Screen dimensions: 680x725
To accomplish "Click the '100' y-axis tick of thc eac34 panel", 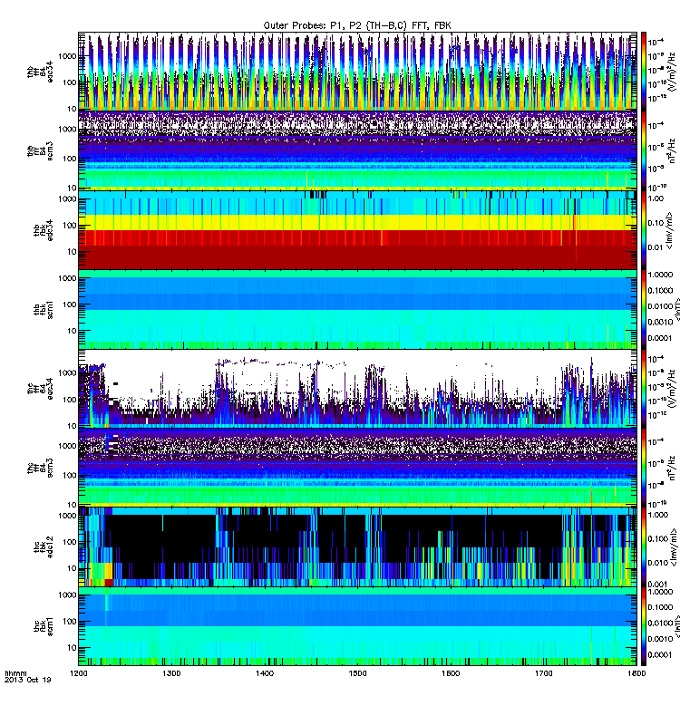I will coord(70,400).
